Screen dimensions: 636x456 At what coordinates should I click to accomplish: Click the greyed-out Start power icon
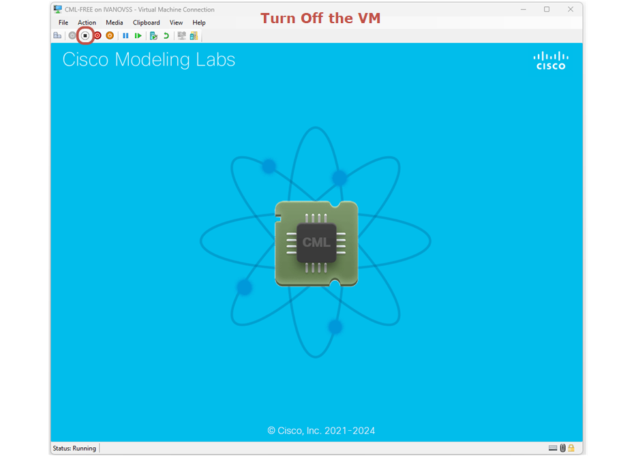click(x=72, y=35)
